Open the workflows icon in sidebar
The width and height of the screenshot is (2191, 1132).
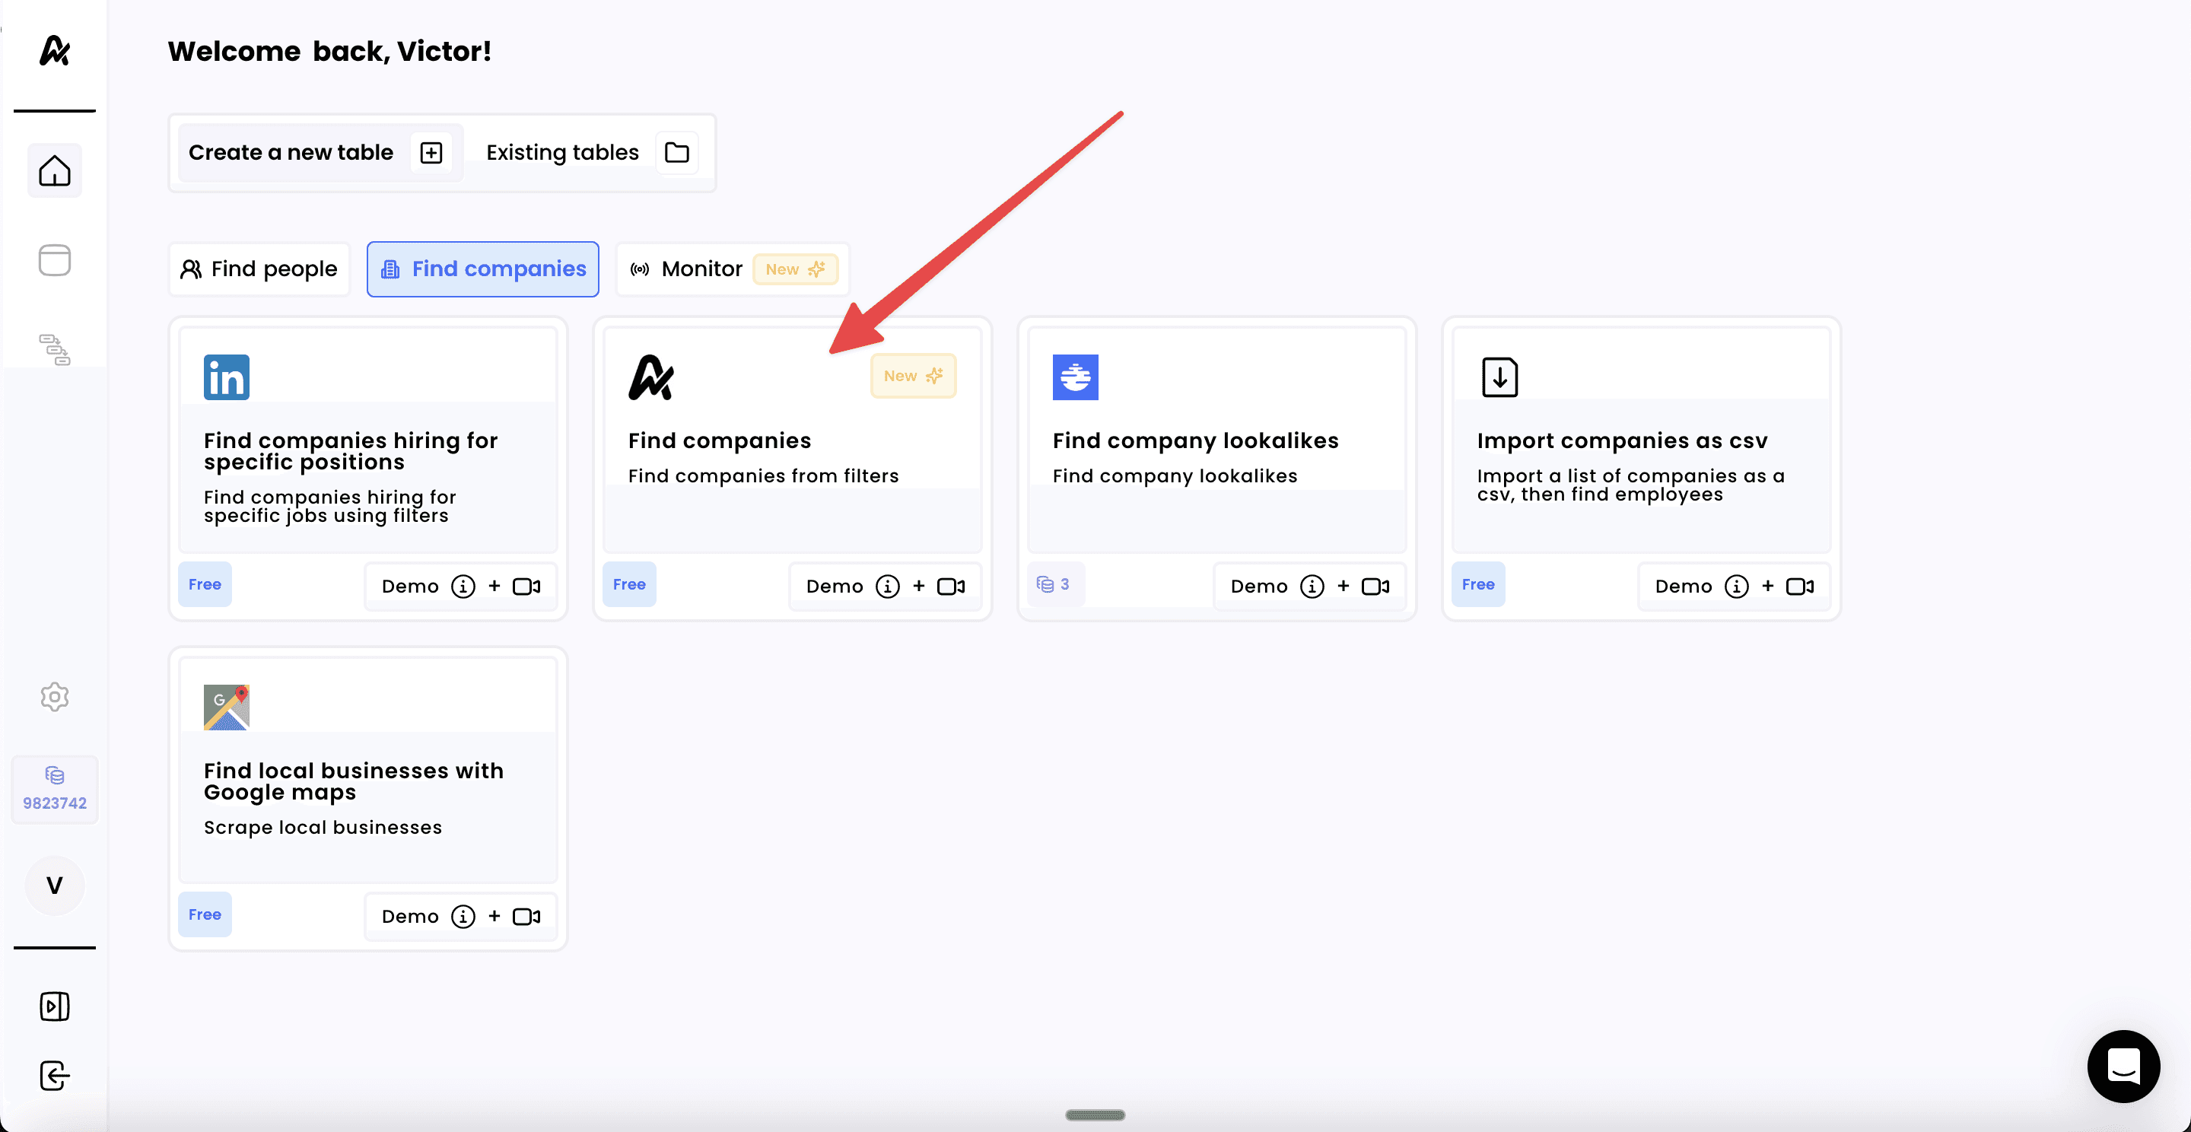tap(55, 348)
